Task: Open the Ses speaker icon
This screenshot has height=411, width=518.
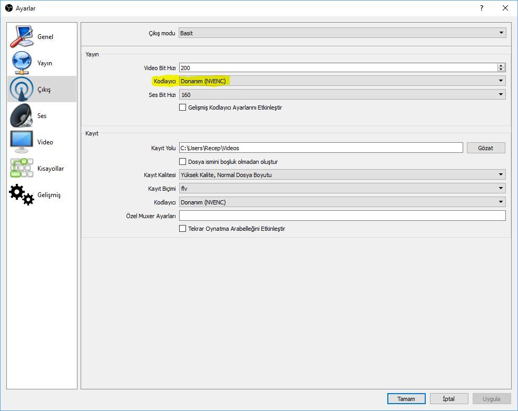Action: point(22,115)
